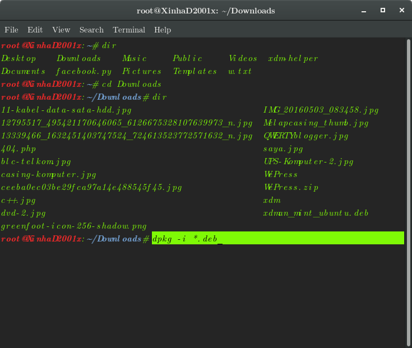Click the 'cd Downloads' command text
The height and width of the screenshot is (348, 412).
click(131, 84)
